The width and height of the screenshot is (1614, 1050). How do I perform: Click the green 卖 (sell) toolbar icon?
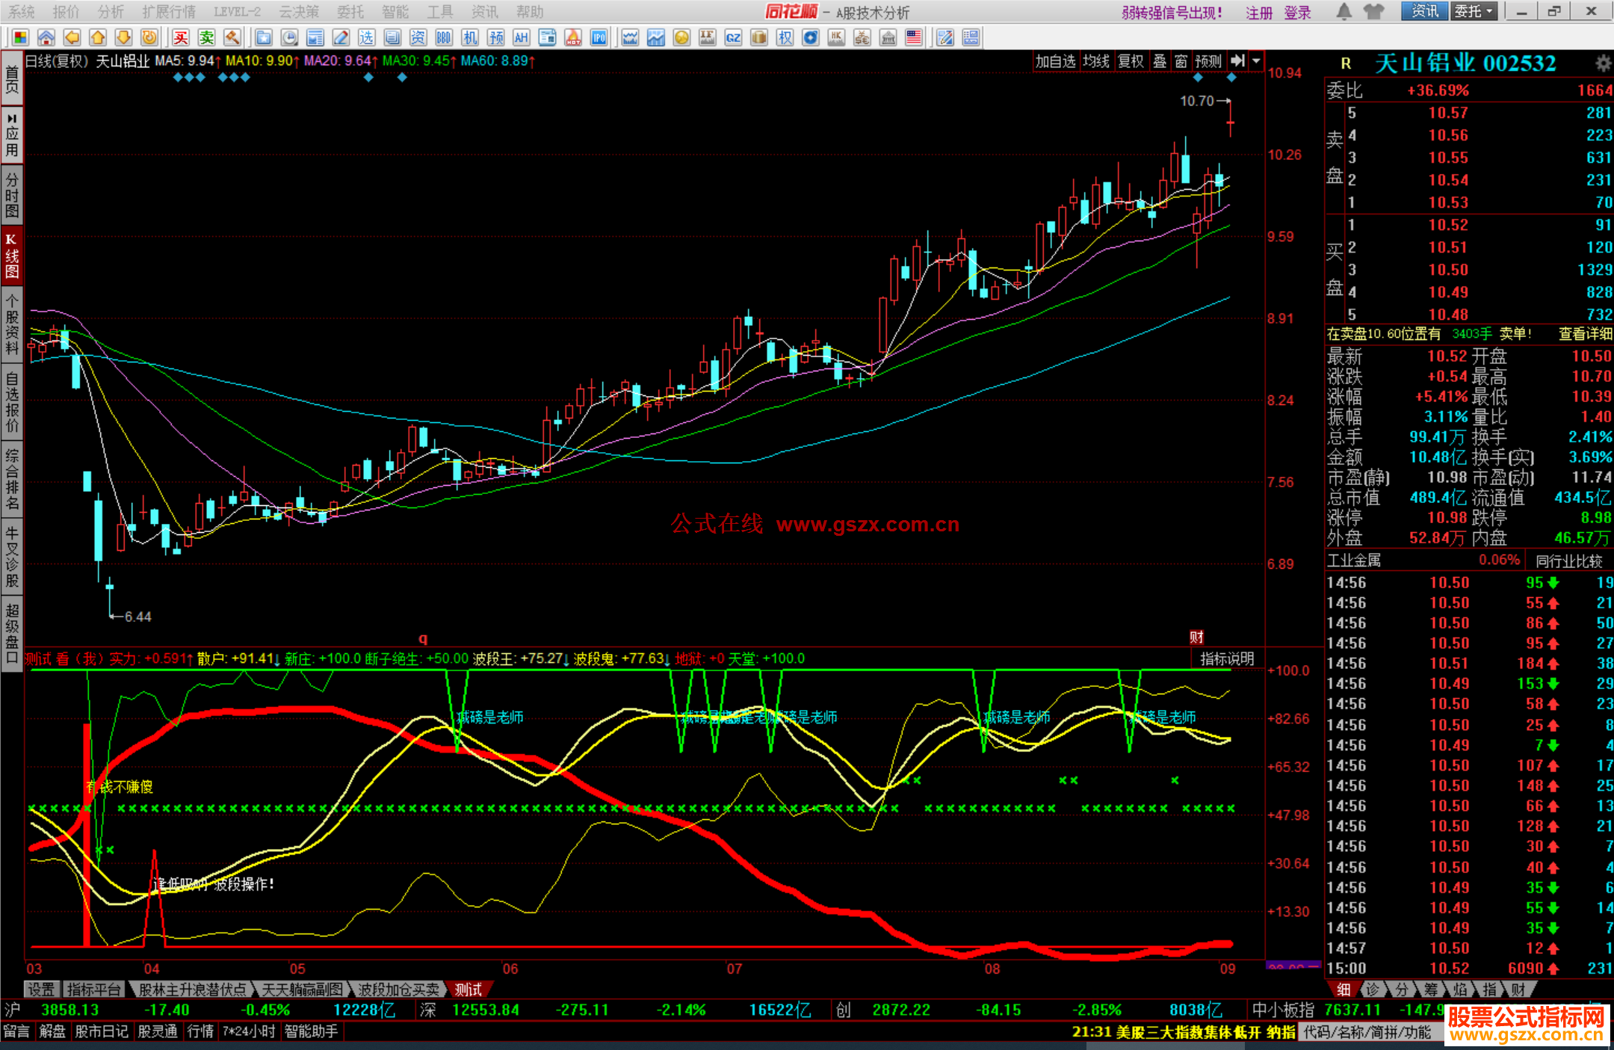206,37
